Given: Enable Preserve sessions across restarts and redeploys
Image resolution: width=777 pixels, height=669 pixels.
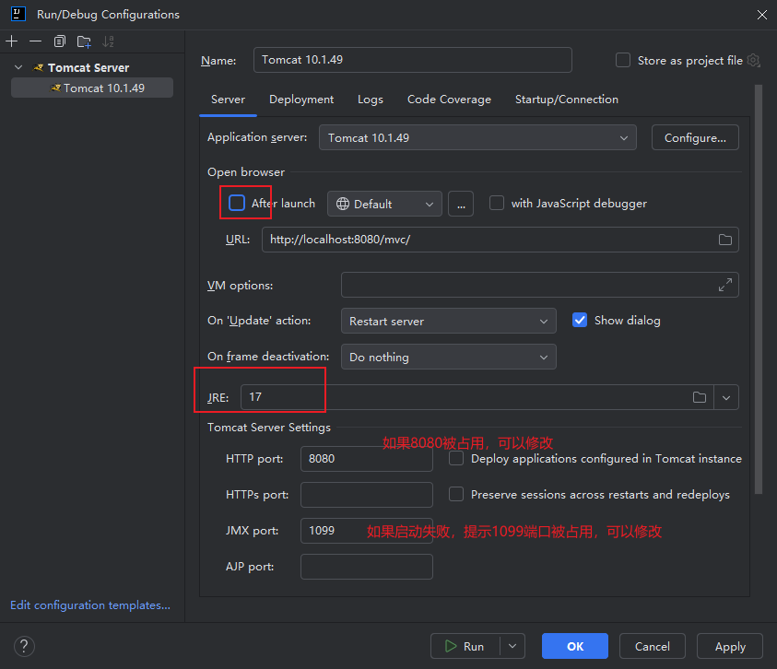Looking at the screenshot, I should tap(456, 494).
